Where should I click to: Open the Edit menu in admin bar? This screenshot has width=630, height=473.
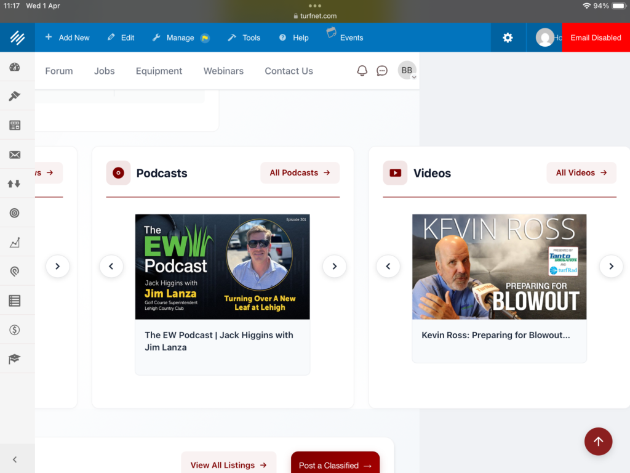121,38
